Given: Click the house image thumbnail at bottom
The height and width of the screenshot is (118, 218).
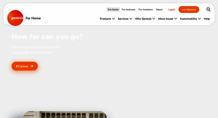Looking at the screenshot, I should (65, 115).
